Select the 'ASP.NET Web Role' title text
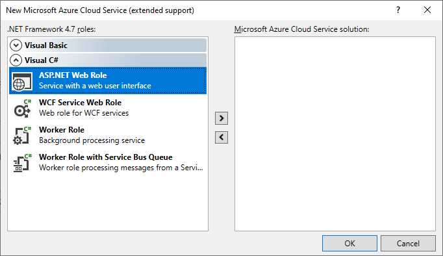This screenshot has width=443, height=256. 73,75
